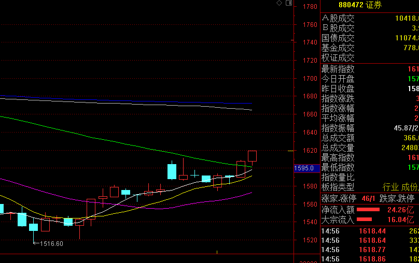Select the 14:56 1618.44 tick row
This screenshot has height=263, width=419.
click(x=370, y=231)
